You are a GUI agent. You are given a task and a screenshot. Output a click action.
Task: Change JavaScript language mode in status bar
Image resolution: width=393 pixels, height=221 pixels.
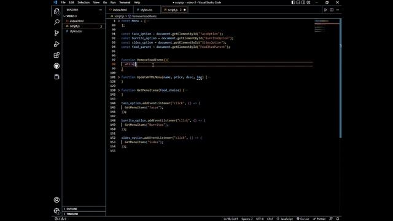[x=285, y=219]
